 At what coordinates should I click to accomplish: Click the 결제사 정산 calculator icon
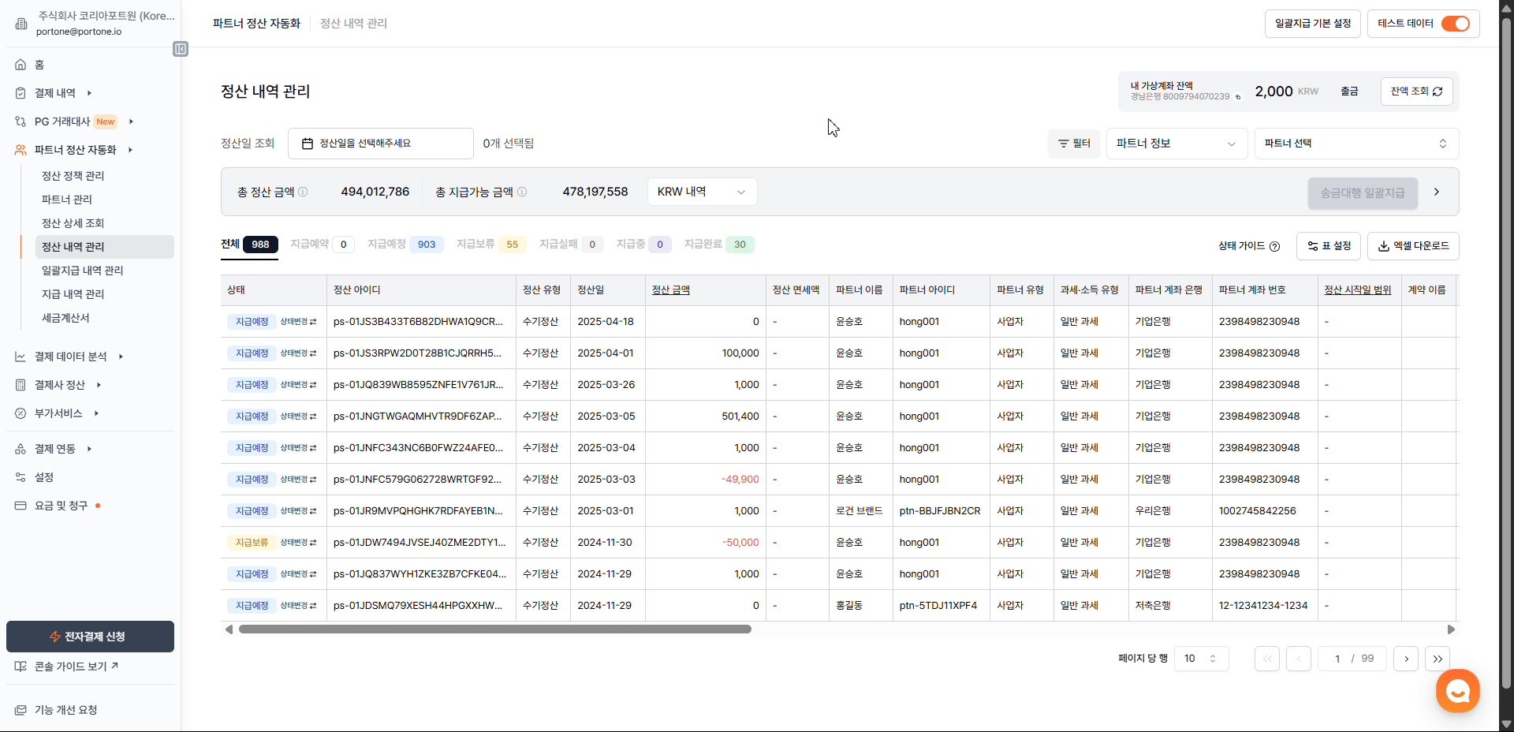click(x=21, y=385)
